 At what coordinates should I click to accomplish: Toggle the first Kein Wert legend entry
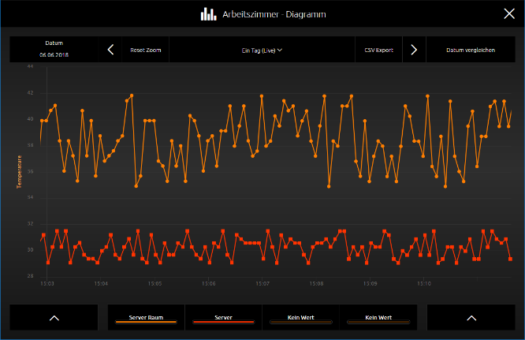coord(300,318)
